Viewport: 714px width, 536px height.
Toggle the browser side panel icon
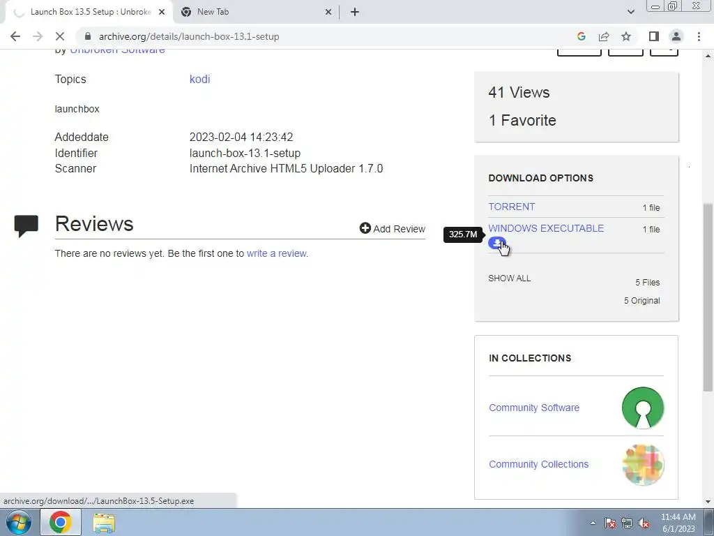[x=654, y=36]
